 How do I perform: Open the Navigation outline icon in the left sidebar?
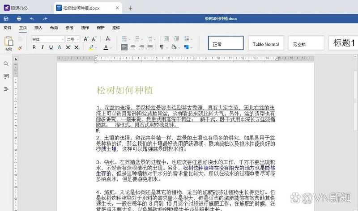point(6,89)
